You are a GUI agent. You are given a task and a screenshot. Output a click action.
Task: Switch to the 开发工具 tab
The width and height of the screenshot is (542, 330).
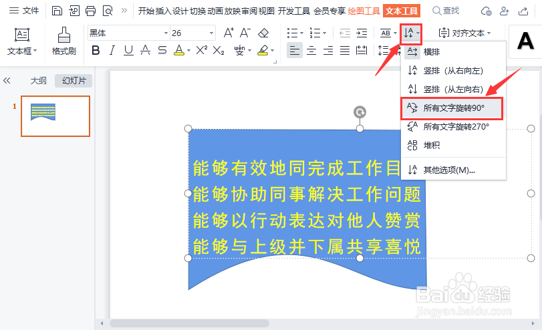(x=294, y=11)
